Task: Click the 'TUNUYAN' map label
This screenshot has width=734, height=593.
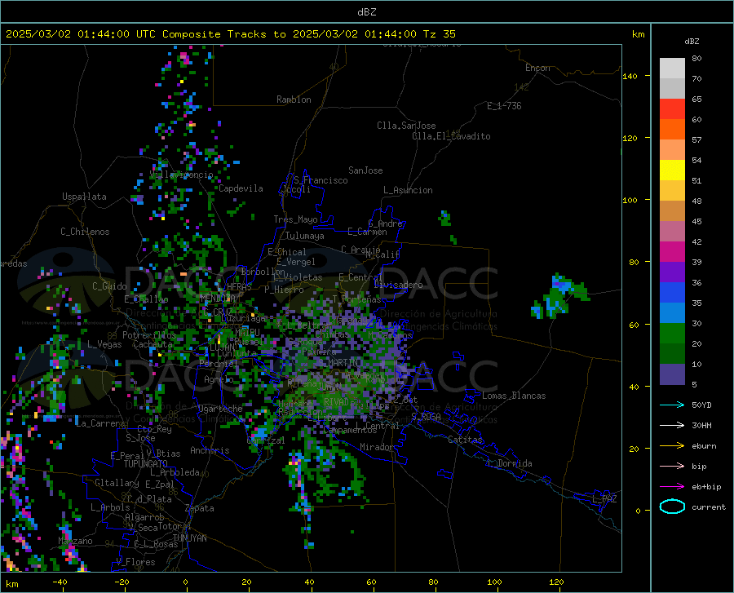Action: pos(189,538)
